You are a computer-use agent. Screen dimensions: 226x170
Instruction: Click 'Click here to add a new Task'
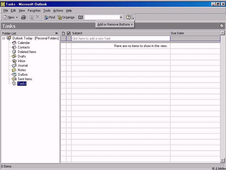click(x=121, y=39)
